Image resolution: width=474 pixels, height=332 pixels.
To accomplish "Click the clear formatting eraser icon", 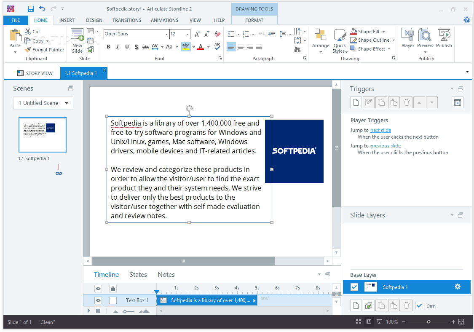I will tap(217, 34).
